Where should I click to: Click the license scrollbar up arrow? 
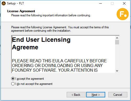(117, 38)
